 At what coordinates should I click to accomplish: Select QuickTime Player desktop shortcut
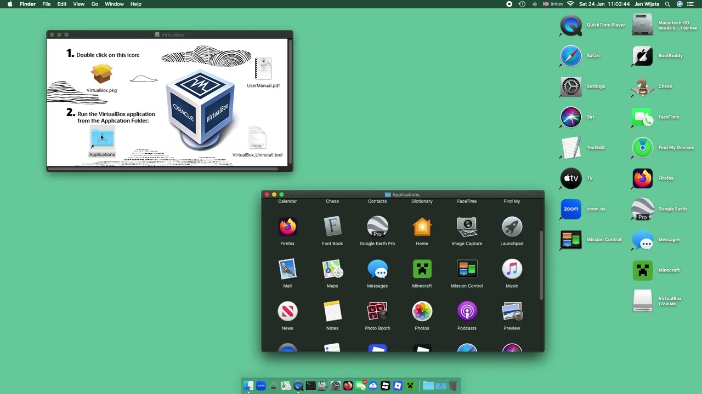(x=571, y=25)
